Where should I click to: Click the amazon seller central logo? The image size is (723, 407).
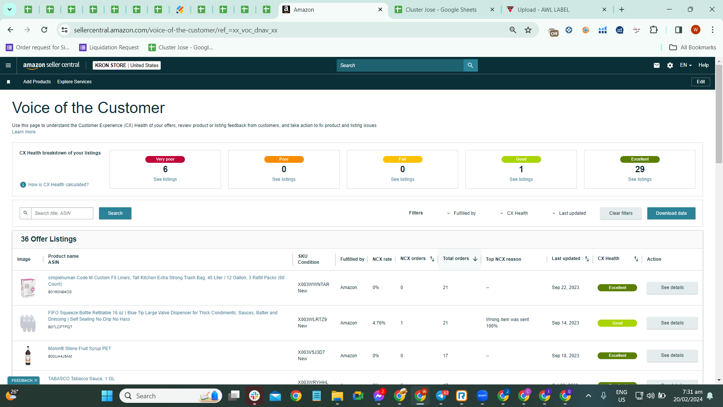point(51,65)
